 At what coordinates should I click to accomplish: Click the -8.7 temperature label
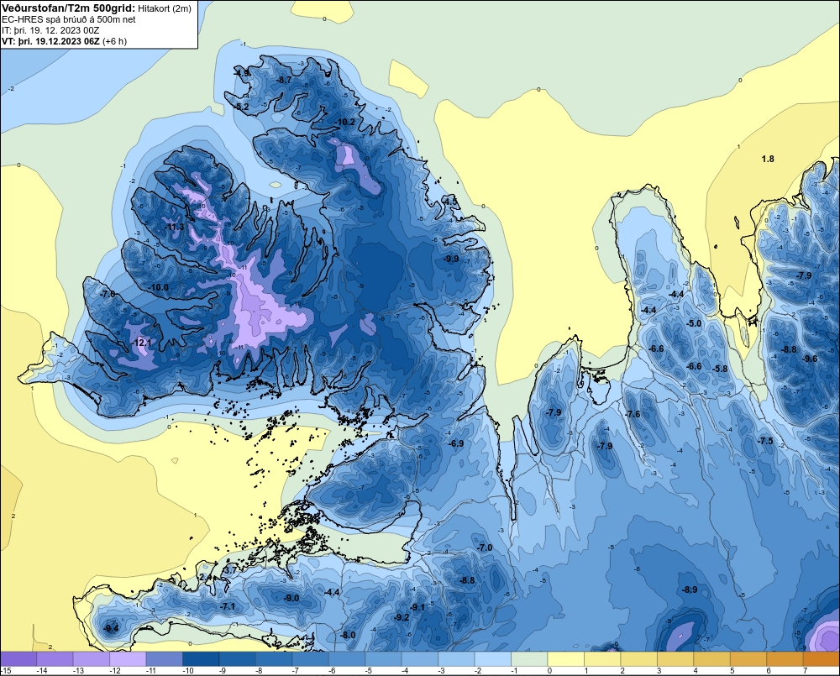click(284, 80)
